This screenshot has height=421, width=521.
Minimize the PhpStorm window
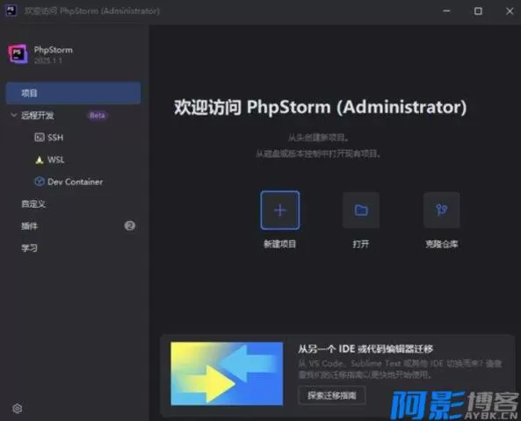[x=446, y=11]
